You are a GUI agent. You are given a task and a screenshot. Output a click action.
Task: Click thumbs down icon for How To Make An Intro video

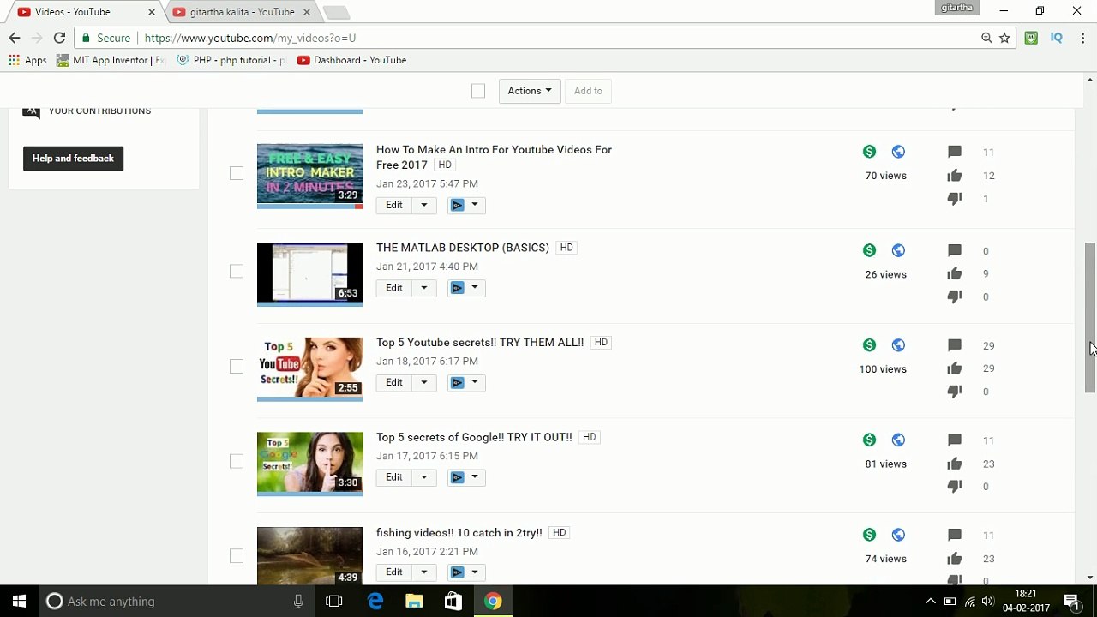(x=955, y=198)
